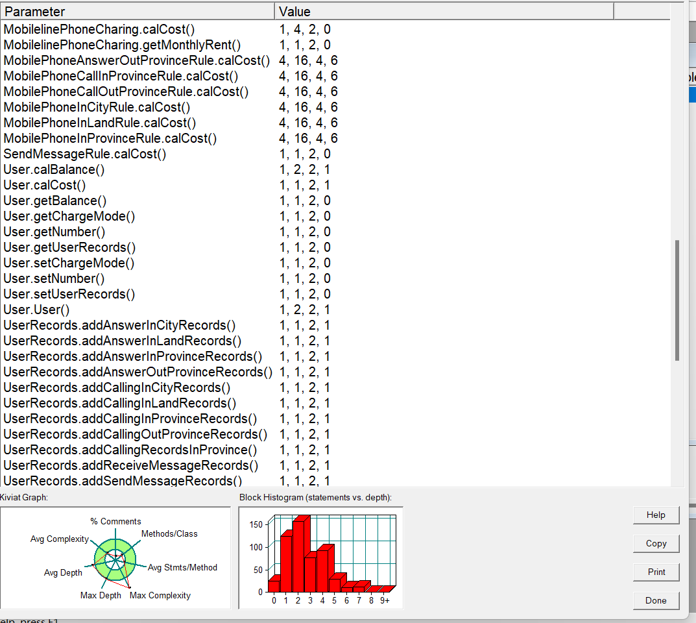Select the User.setNumber() row

335,278
